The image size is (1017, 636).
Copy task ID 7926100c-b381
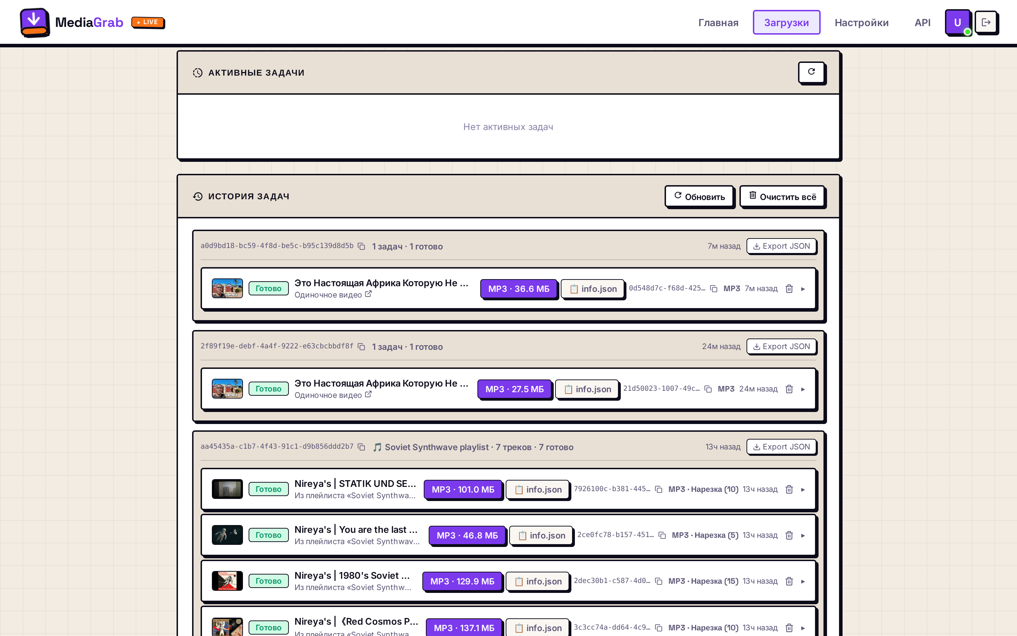click(659, 489)
